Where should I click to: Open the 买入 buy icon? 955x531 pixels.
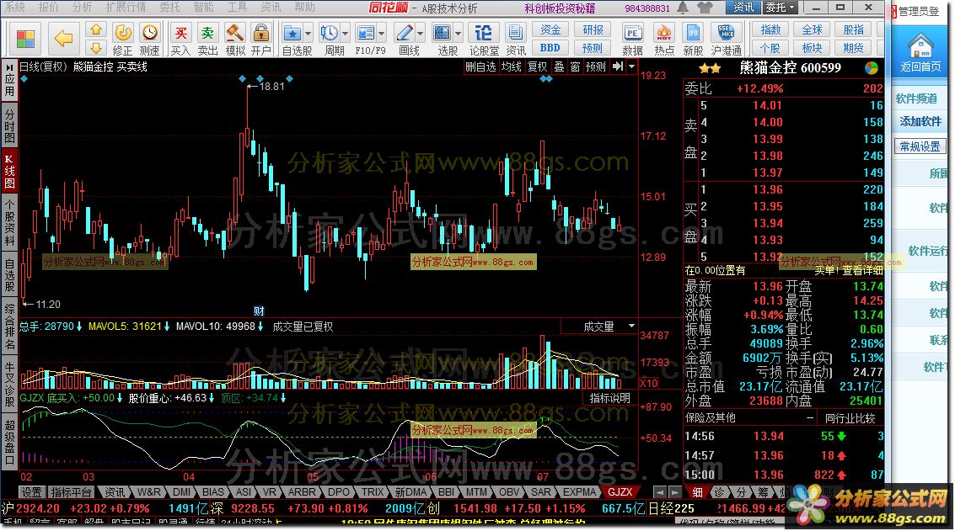click(x=180, y=33)
